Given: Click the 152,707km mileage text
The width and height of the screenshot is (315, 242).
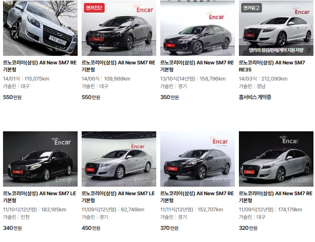Looking at the screenshot, I should coord(210,209).
